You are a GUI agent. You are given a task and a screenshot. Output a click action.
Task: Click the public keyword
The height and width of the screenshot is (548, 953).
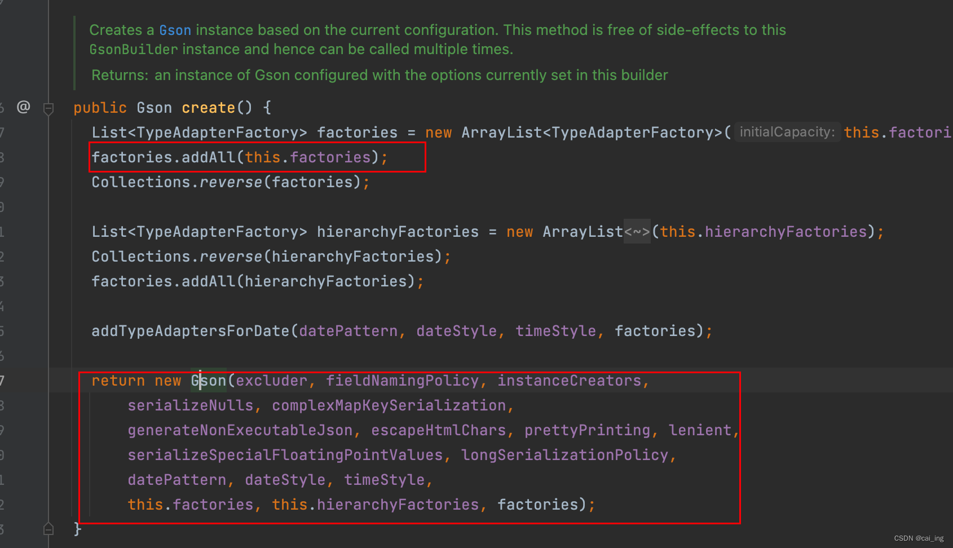tap(100, 108)
